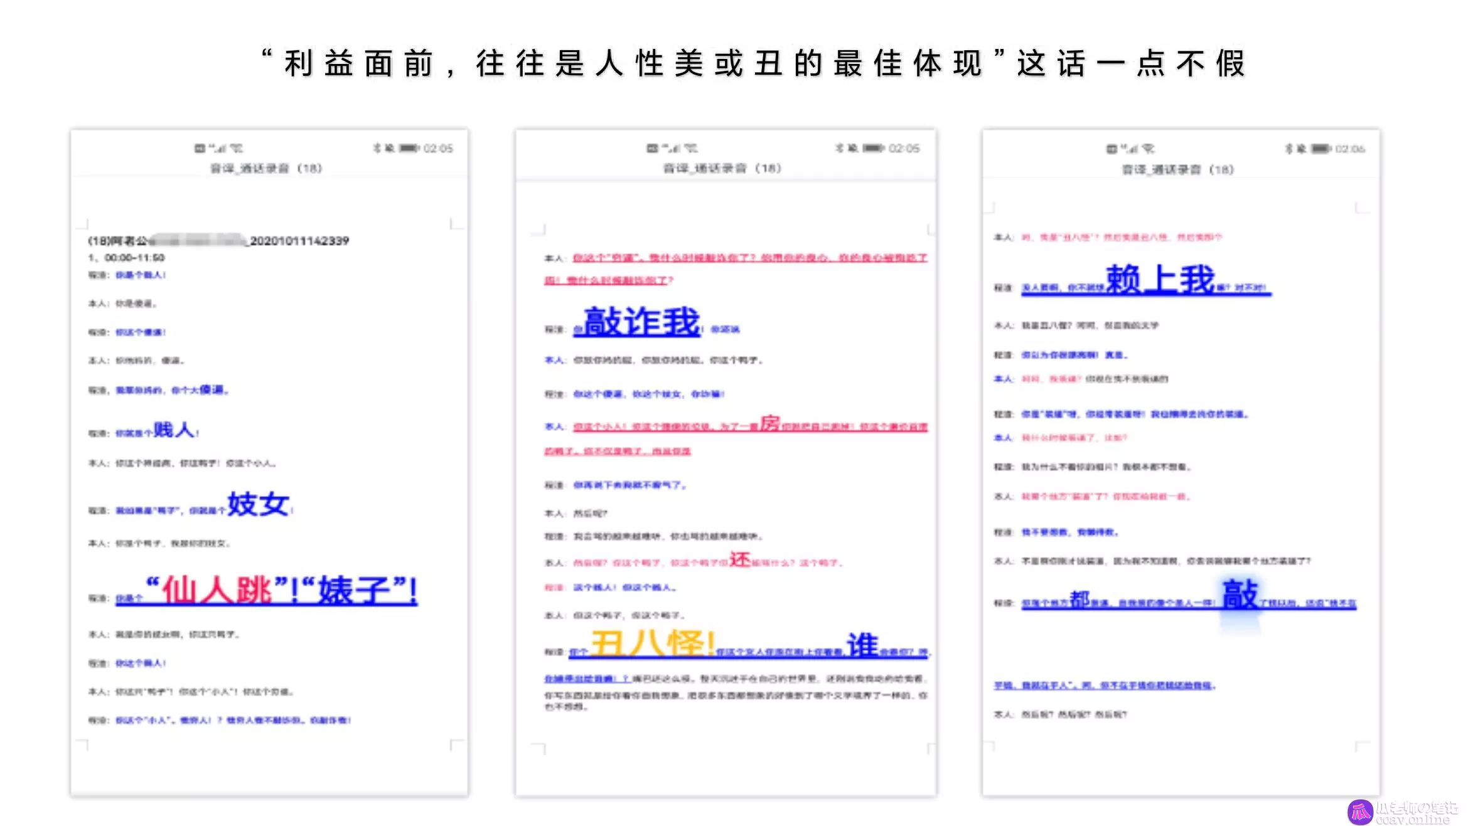Click the middle phone's 音译_通话录音 (18) title

tap(722, 168)
